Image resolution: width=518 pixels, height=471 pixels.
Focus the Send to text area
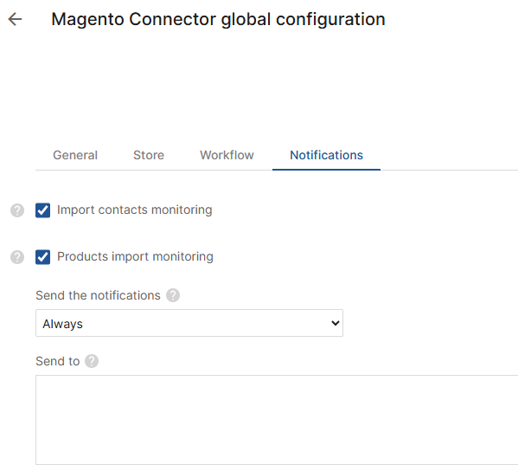277,420
